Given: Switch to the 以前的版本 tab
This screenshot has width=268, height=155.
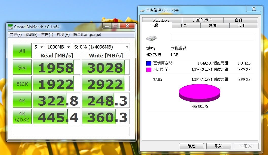Looking at the screenshot, I should 203,20.
